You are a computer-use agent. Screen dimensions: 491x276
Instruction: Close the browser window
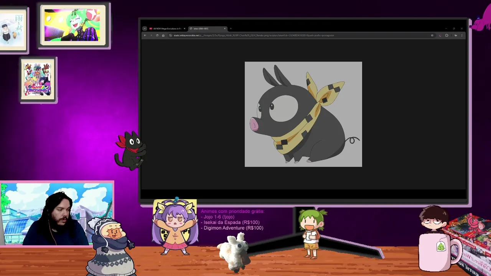[x=461, y=28]
